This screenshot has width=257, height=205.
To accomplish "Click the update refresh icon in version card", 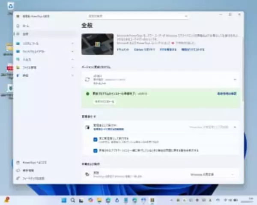I will [87, 79].
